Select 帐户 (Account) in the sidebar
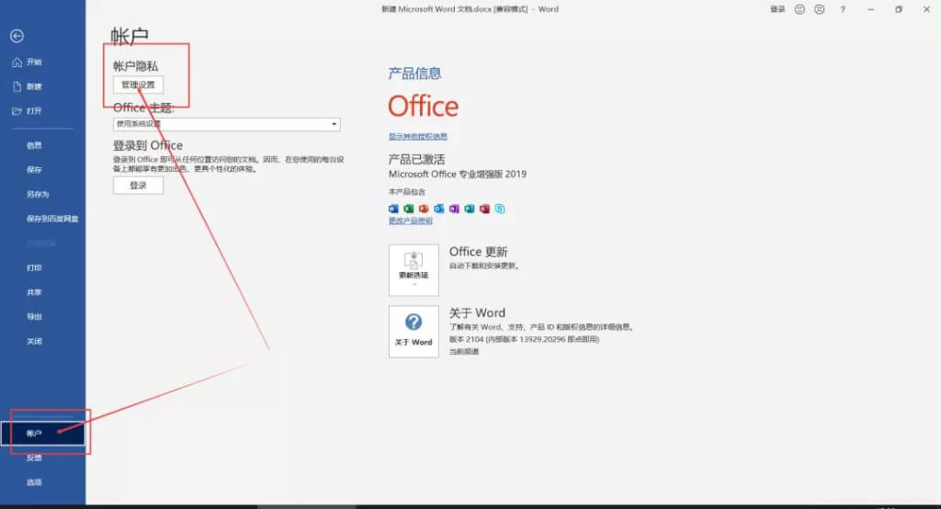941x509 pixels. click(42, 434)
